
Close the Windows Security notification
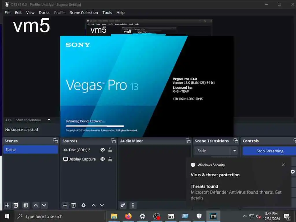click(283, 165)
